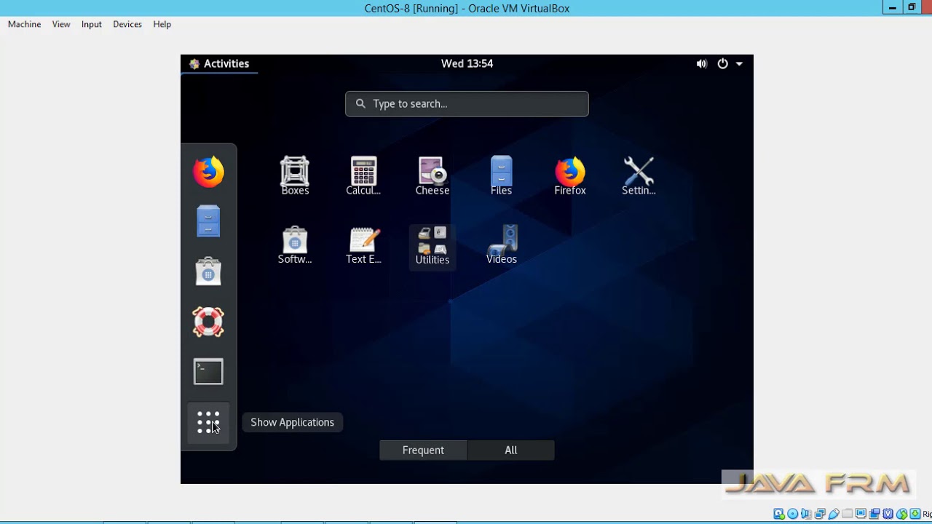The image size is (932, 524).
Task: Launch Firefox from the app grid
Action: [x=570, y=176]
